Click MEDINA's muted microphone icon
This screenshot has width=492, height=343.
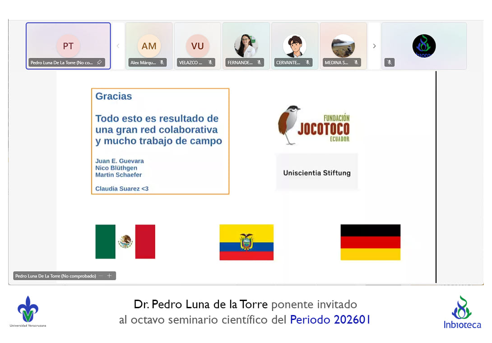pyautogui.click(x=356, y=63)
